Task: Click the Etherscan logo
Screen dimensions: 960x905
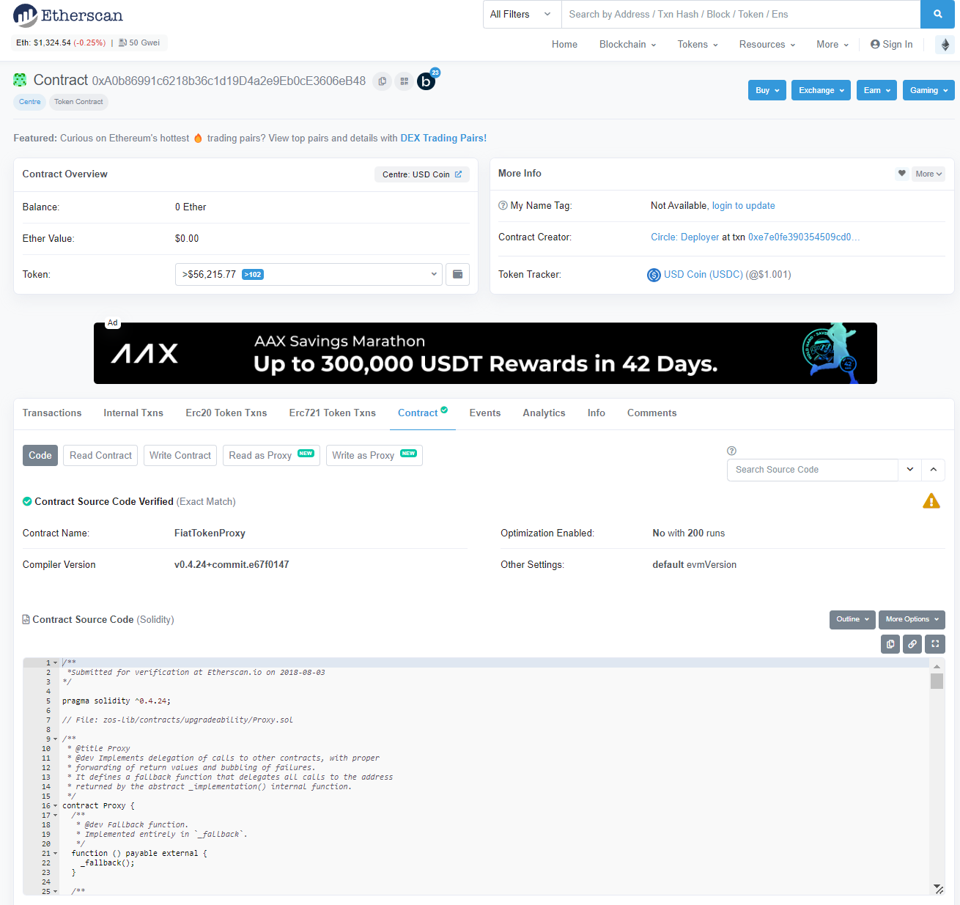Action: (68, 15)
